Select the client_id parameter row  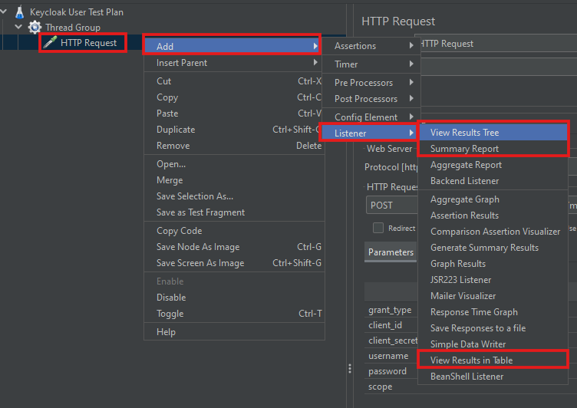click(391, 325)
